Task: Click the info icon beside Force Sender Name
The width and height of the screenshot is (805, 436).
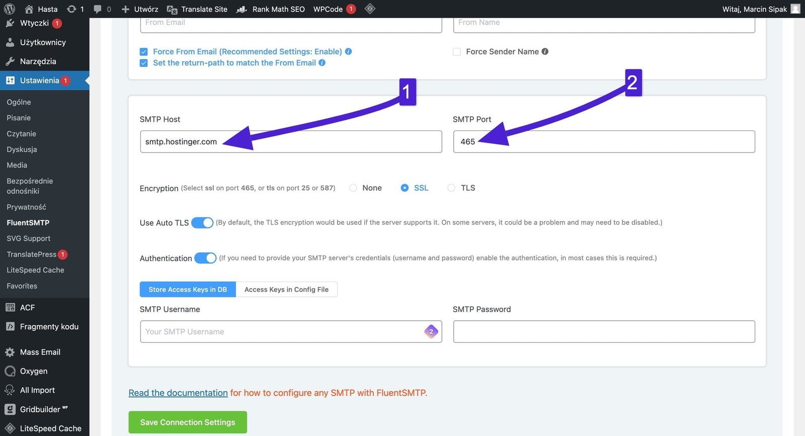Action: [x=545, y=51]
